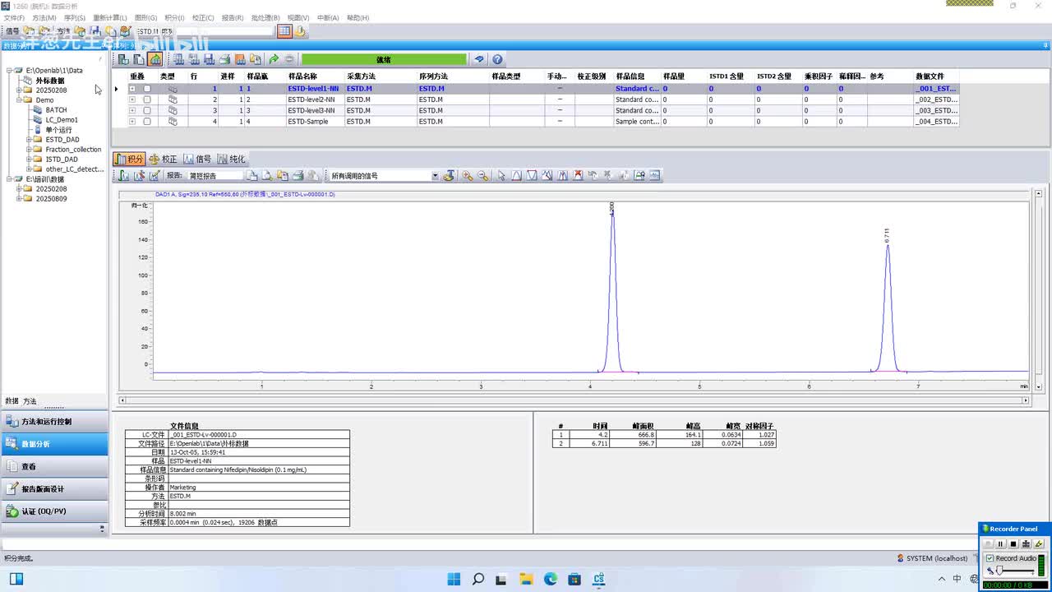The width and height of the screenshot is (1052, 592).
Task: Switch to the 校正 tab
Action: 163,159
